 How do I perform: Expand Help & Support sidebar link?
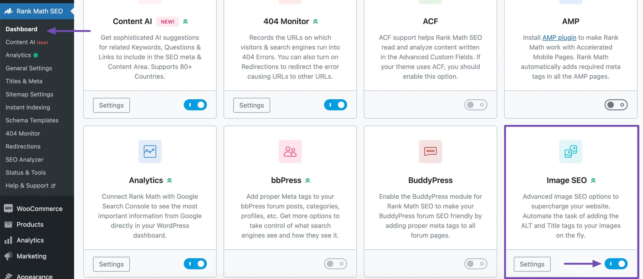pyautogui.click(x=30, y=185)
